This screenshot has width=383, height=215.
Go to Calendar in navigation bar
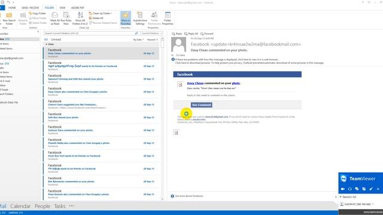[x=20, y=206]
